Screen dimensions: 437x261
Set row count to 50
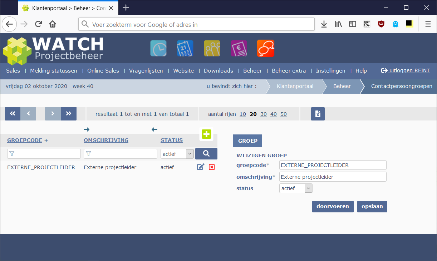coord(284,114)
